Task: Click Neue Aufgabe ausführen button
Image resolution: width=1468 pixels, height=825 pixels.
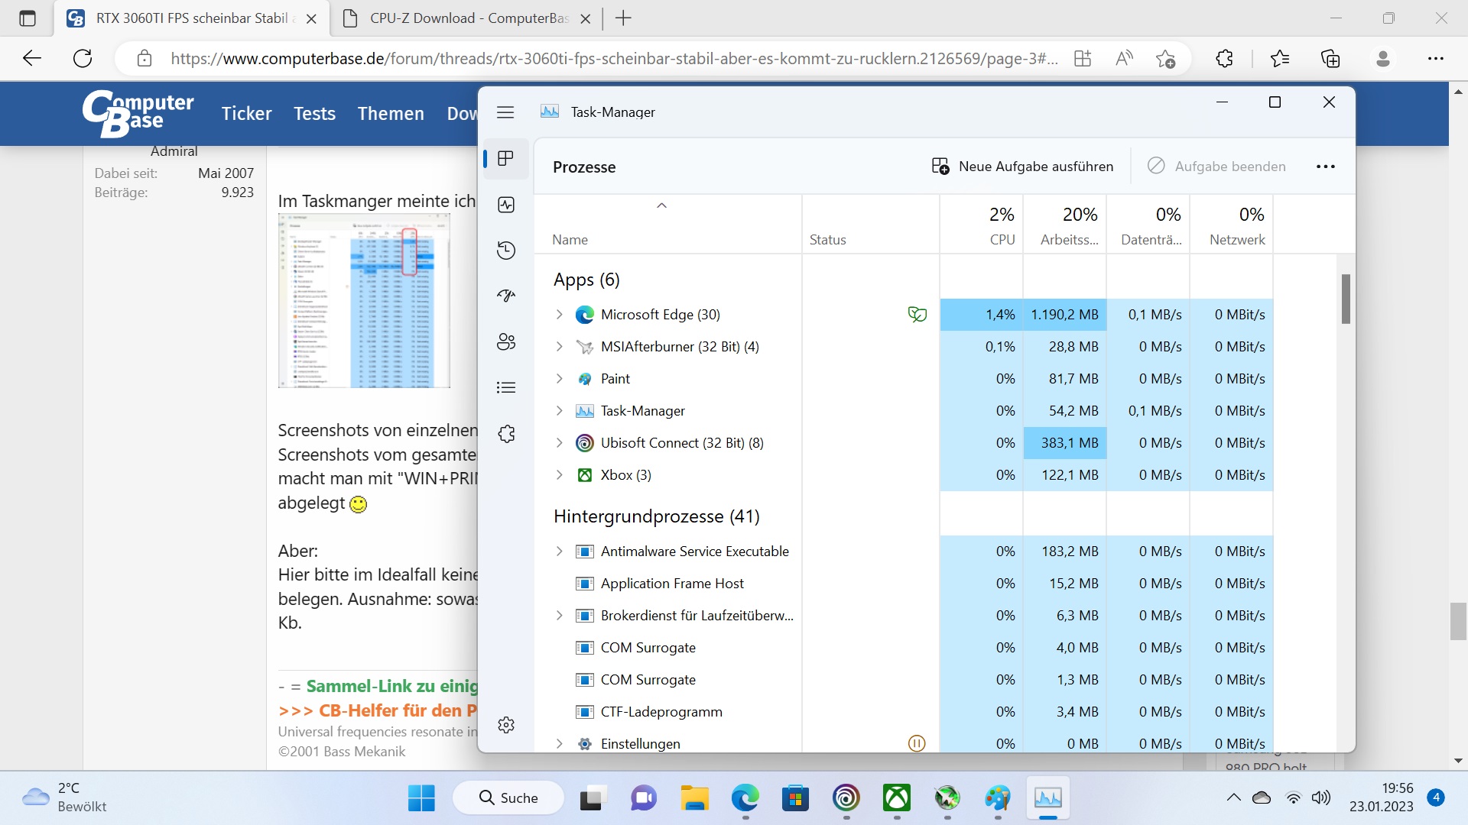Action: coord(1022,167)
